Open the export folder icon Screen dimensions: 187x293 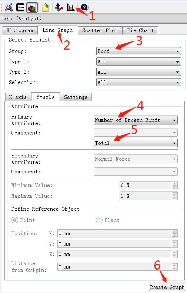[x=46, y=7]
